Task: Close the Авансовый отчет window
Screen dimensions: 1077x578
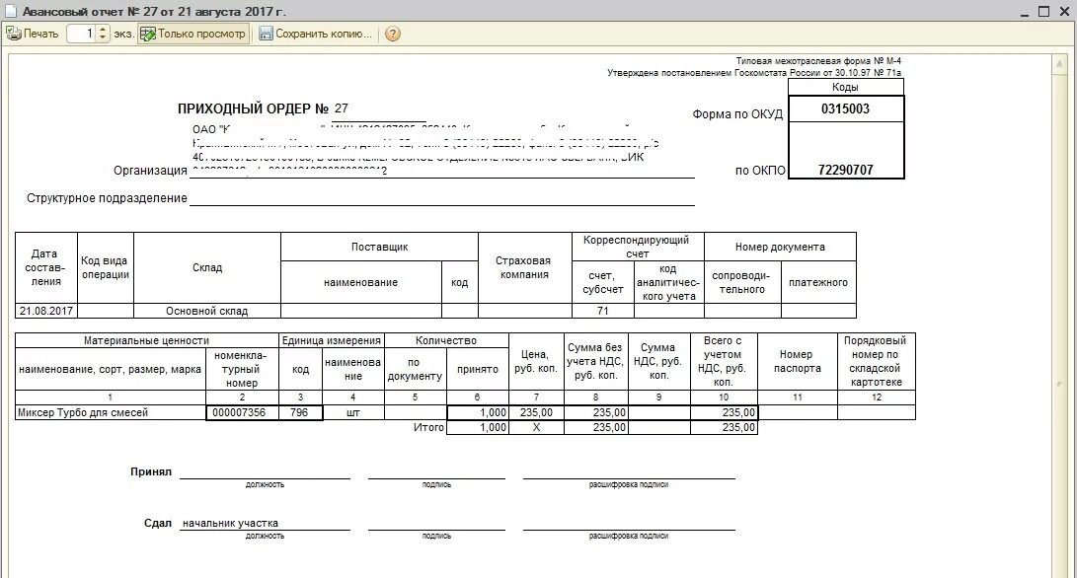Action: tap(1064, 11)
